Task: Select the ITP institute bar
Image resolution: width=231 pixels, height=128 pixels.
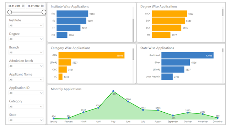Action: coord(69,28)
